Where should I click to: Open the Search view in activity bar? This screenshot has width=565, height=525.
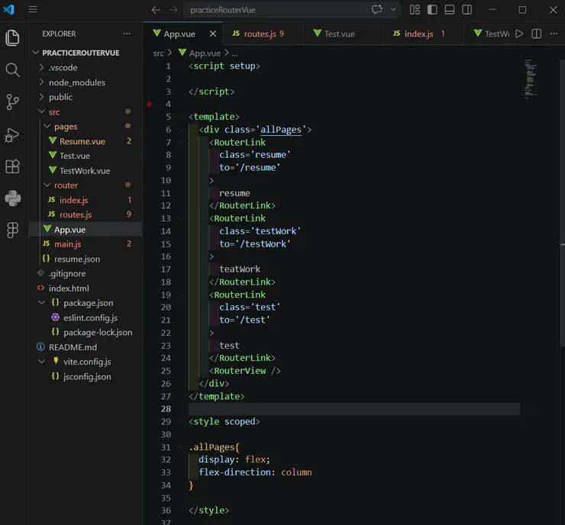pyautogui.click(x=13, y=70)
